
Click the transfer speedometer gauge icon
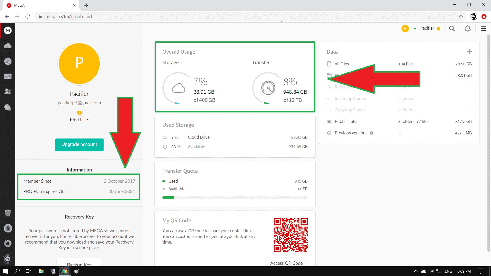point(268,88)
